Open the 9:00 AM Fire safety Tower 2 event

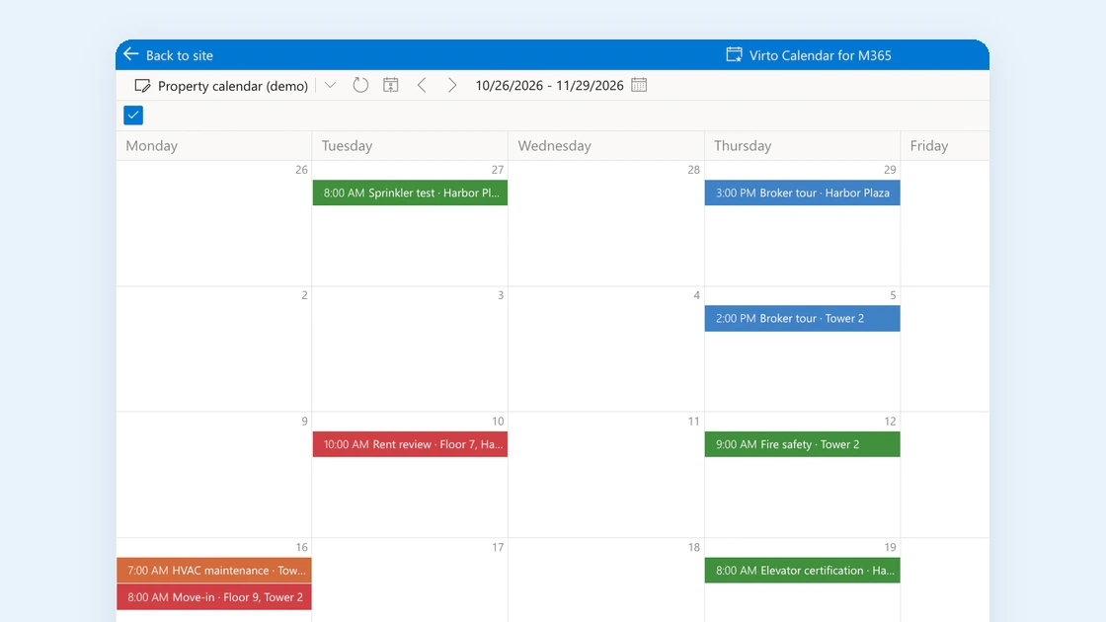802,444
